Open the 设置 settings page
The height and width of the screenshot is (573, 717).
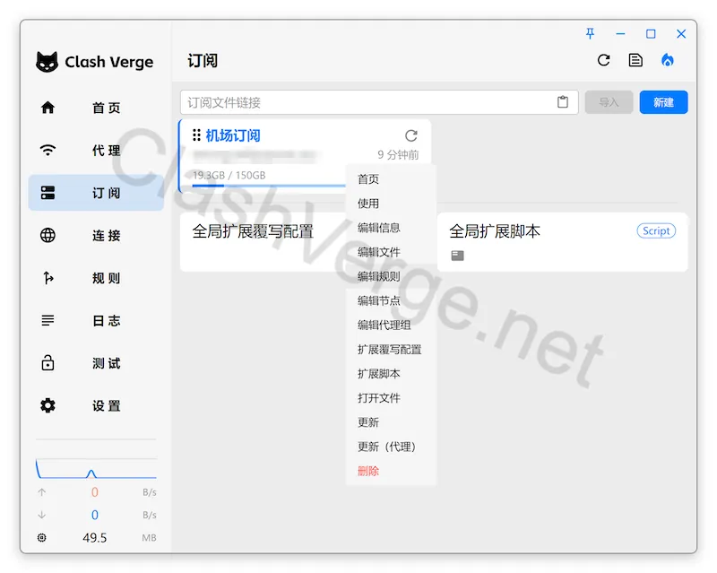[96, 405]
